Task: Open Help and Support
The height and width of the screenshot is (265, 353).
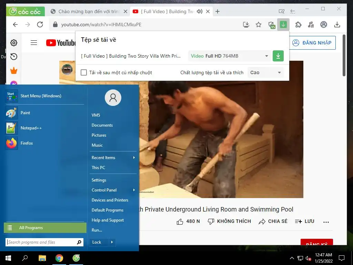Action: click(108, 220)
